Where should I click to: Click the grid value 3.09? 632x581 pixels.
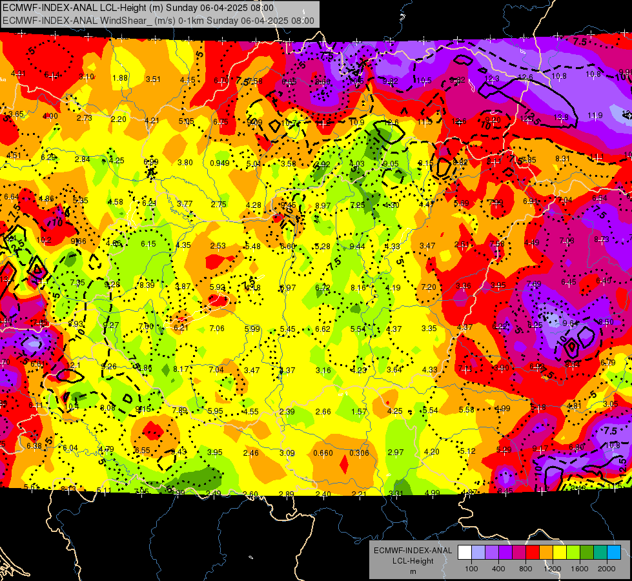[287, 453]
